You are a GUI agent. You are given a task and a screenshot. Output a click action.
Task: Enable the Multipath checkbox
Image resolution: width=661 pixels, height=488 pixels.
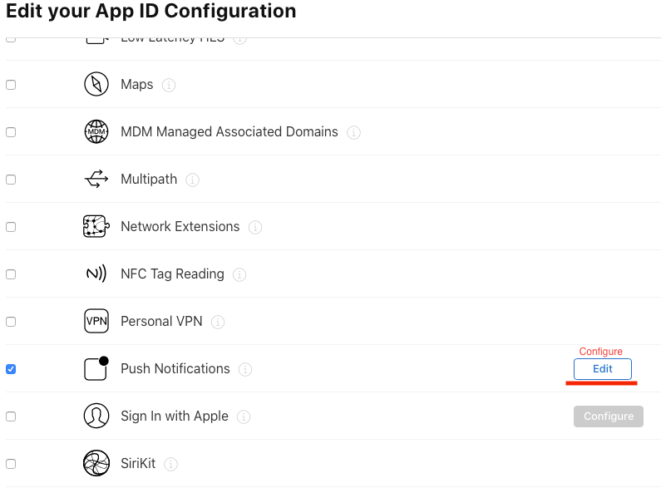(x=11, y=180)
